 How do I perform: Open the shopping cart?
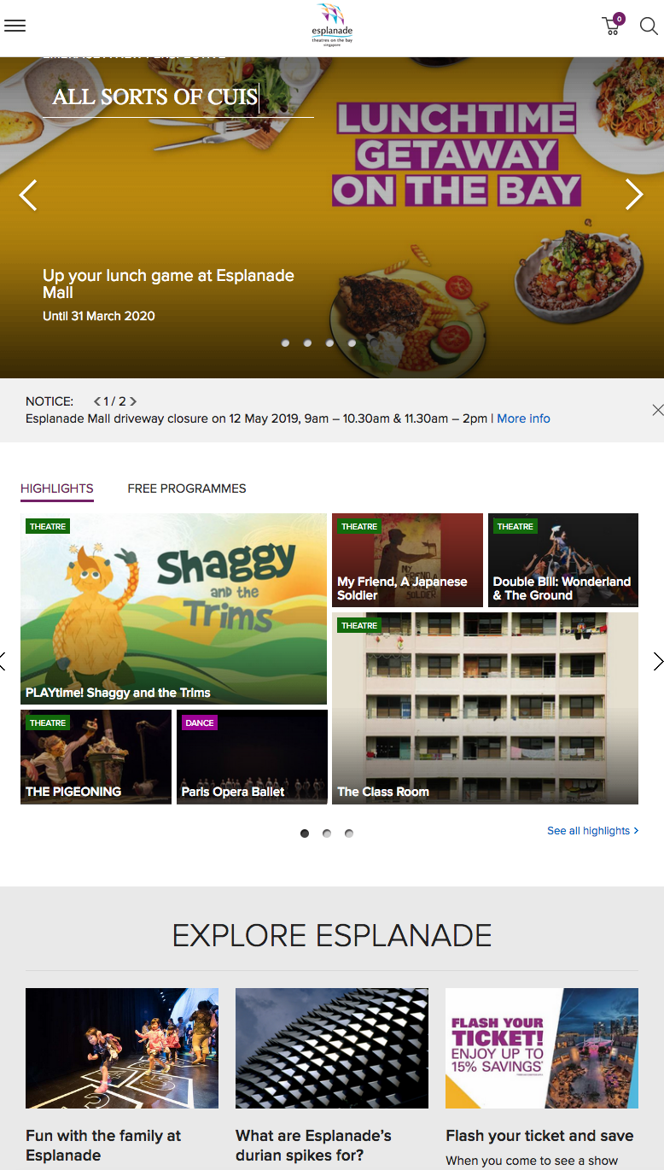tap(612, 25)
